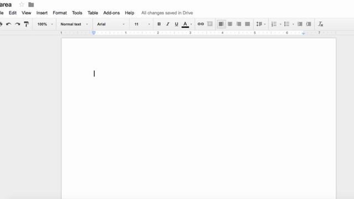The image size is (354, 199).
Task: Open the Table menu
Action: point(93,13)
